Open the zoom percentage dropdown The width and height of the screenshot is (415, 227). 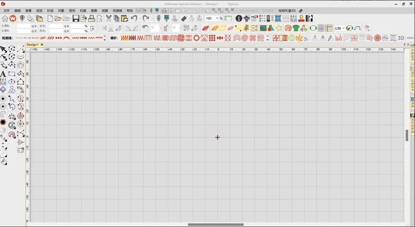coord(217,19)
